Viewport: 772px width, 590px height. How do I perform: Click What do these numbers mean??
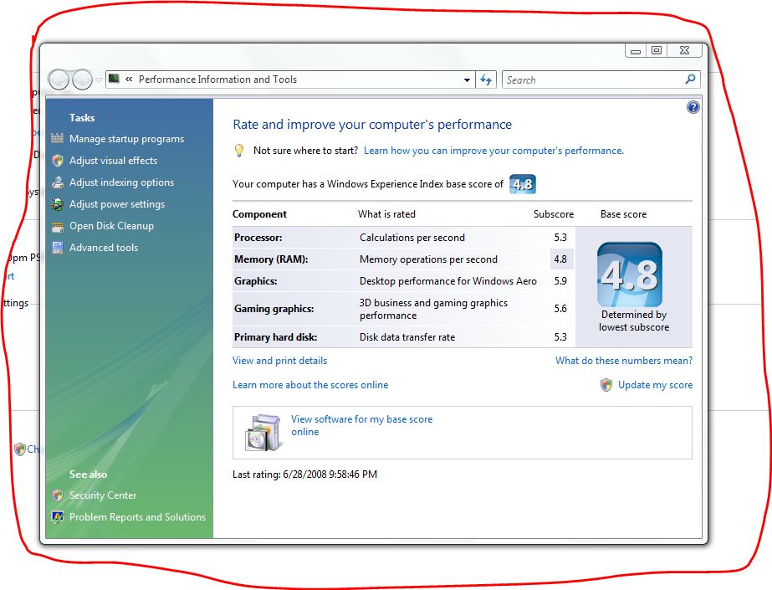coord(624,361)
